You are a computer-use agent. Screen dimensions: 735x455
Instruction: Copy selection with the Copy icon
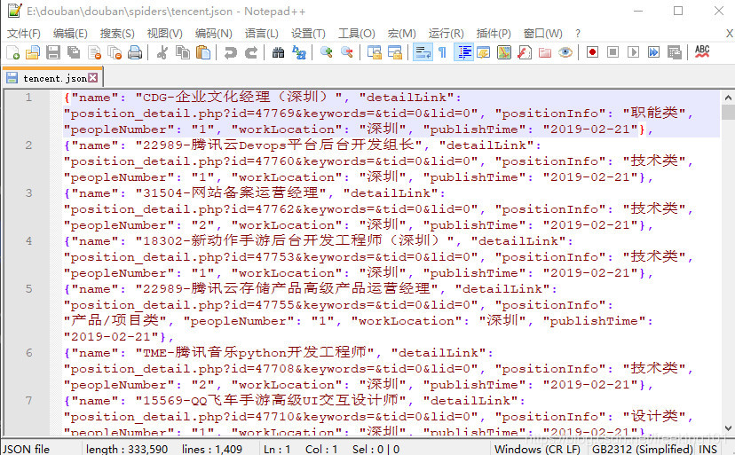182,52
